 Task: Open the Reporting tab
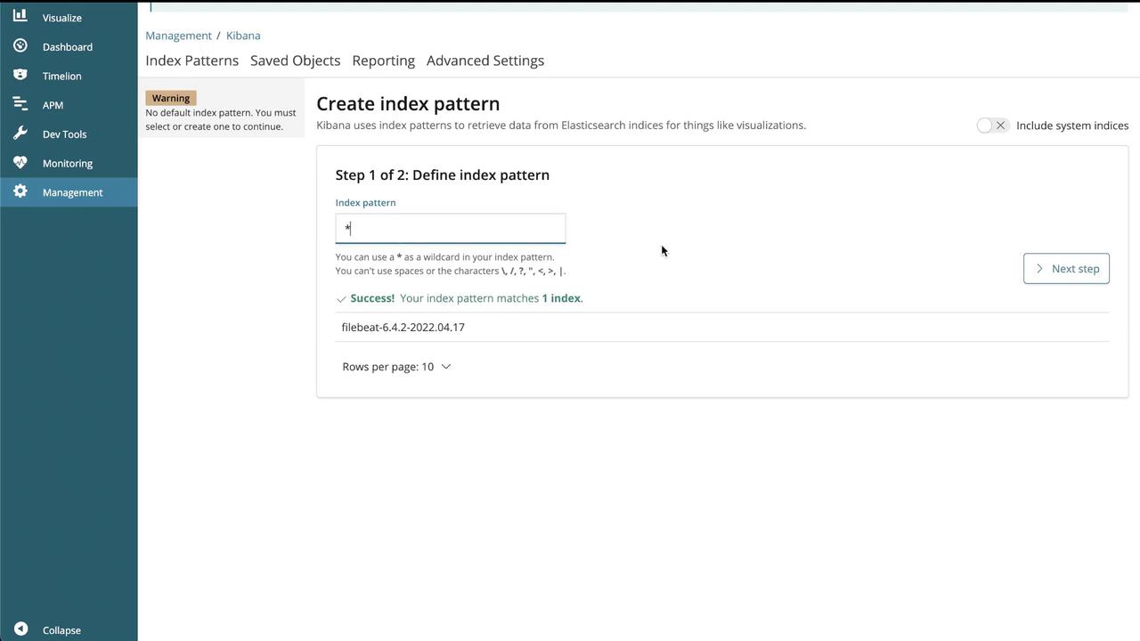pos(383,61)
